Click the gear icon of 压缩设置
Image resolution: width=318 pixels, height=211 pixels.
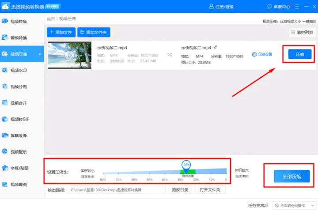click(254, 54)
